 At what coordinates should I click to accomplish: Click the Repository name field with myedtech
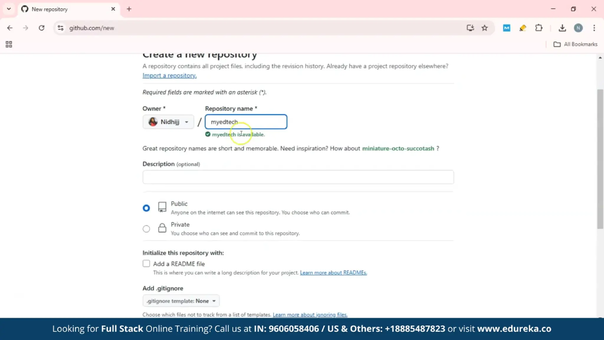coord(246,122)
